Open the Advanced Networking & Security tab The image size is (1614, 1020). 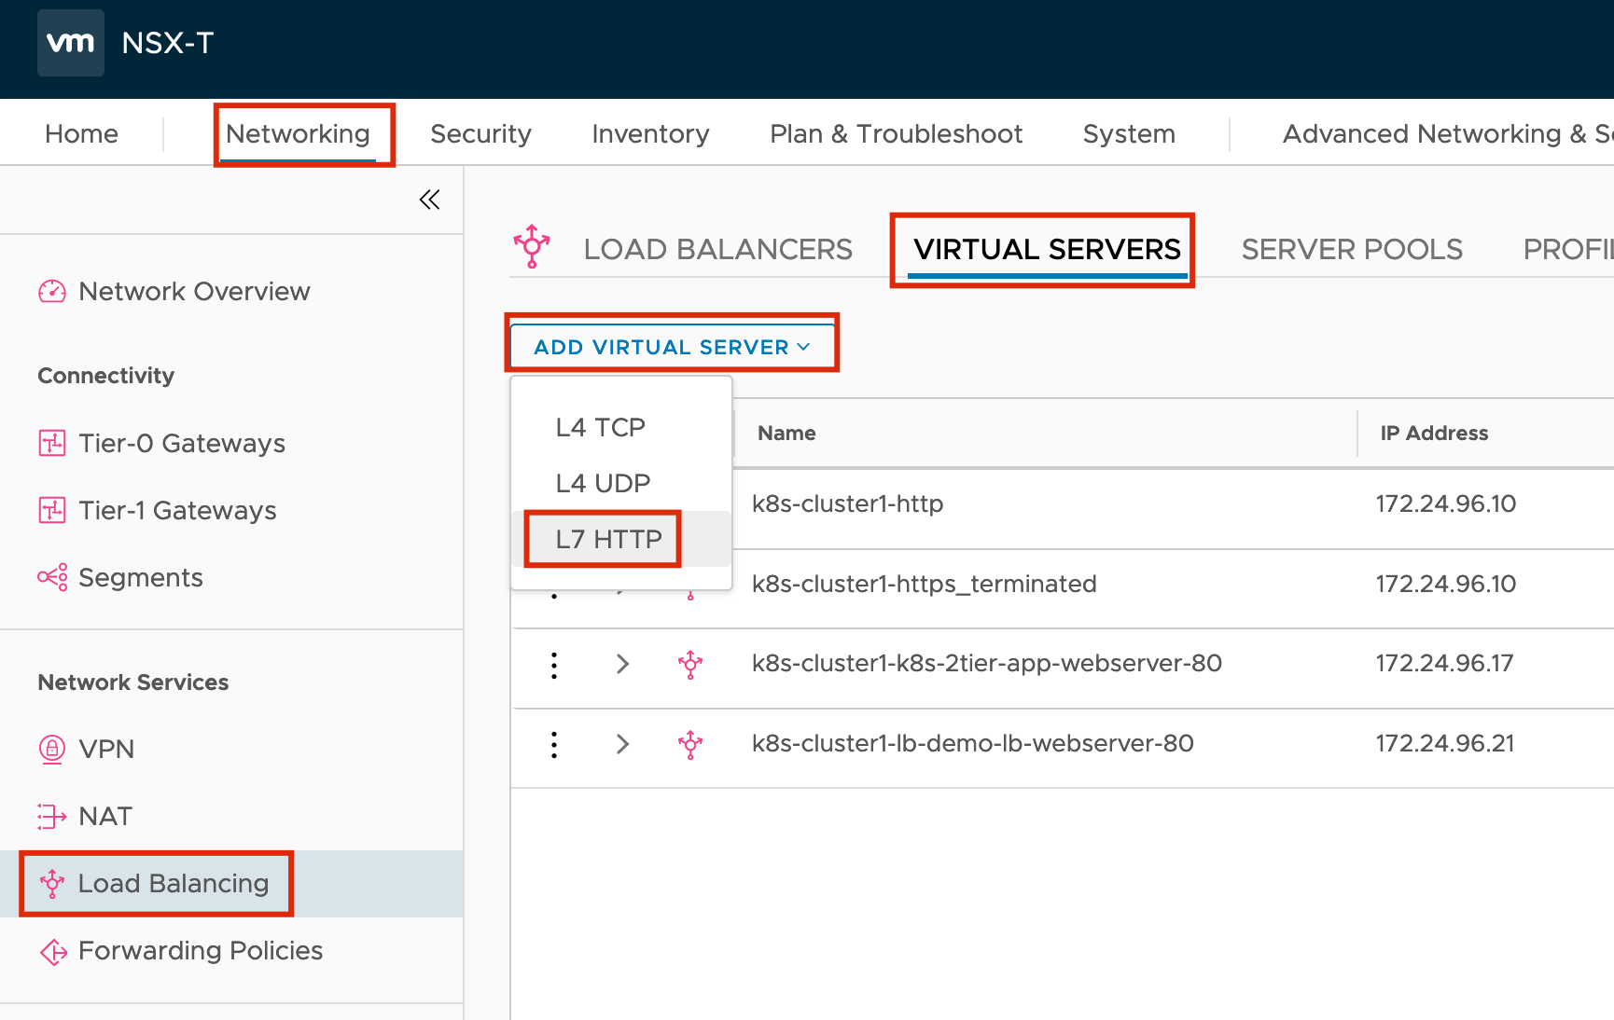(1448, 134)
